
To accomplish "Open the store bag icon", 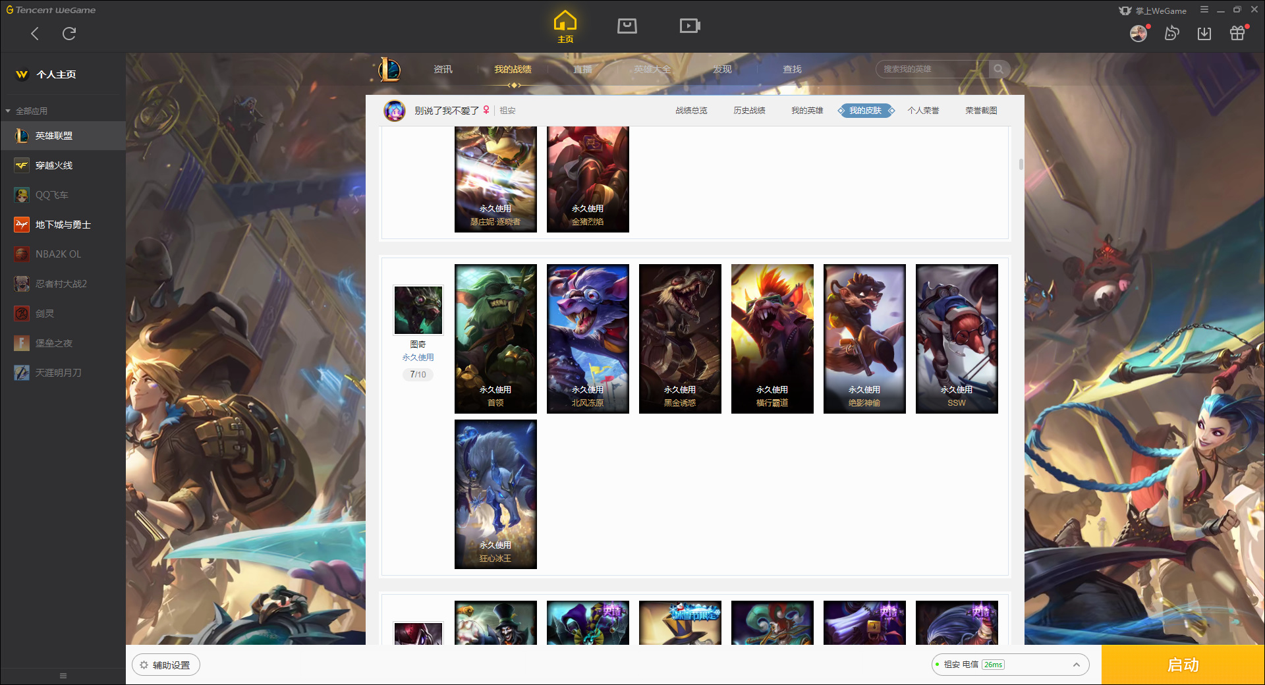I will (x=627, y=26).
